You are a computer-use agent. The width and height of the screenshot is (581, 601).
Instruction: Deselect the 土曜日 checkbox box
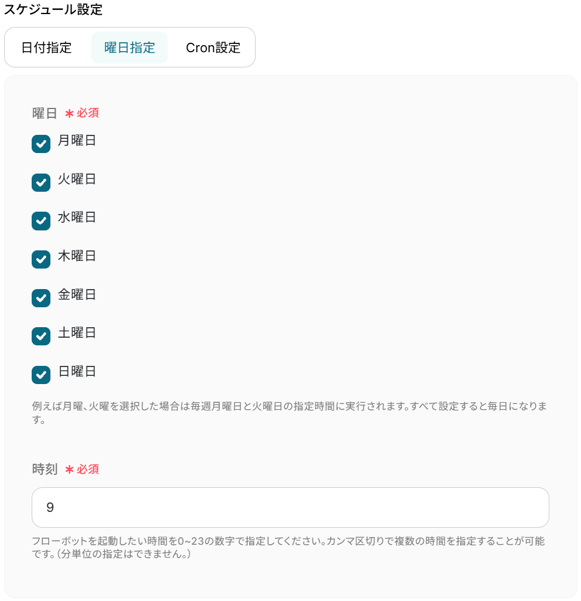[x=41, y=336]
